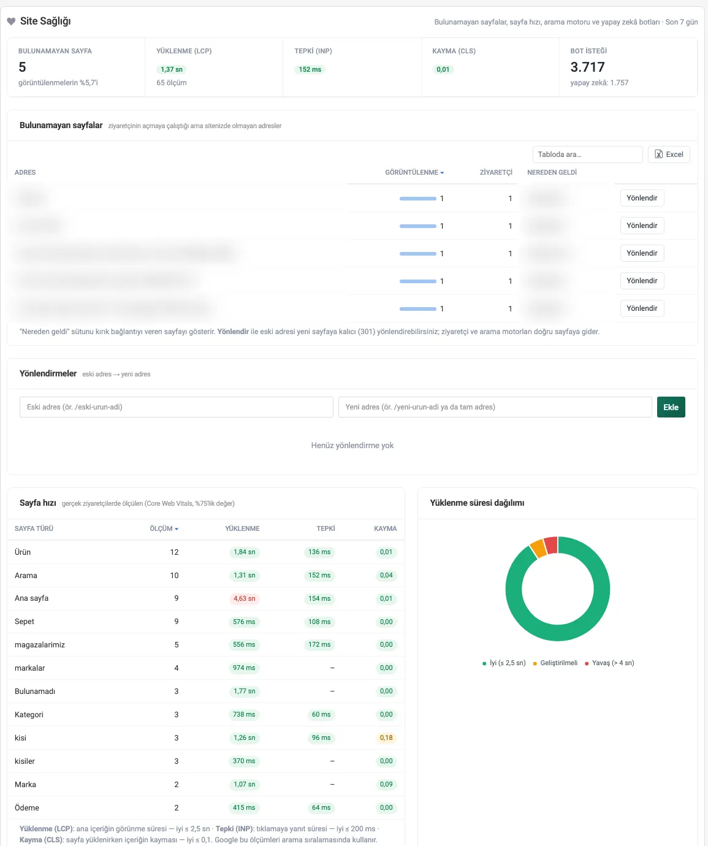The image size is (708, 846).
Task: Click the TEPKİ column header
Action: pyautogui.click(x=325, y=528)
